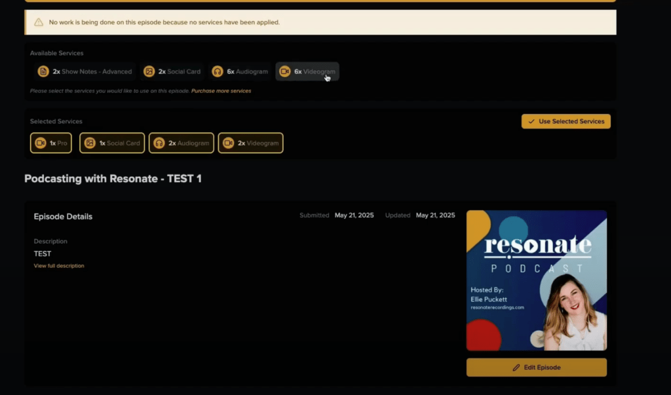Click the pencil icon on Edit Episode

click(516, 367)
